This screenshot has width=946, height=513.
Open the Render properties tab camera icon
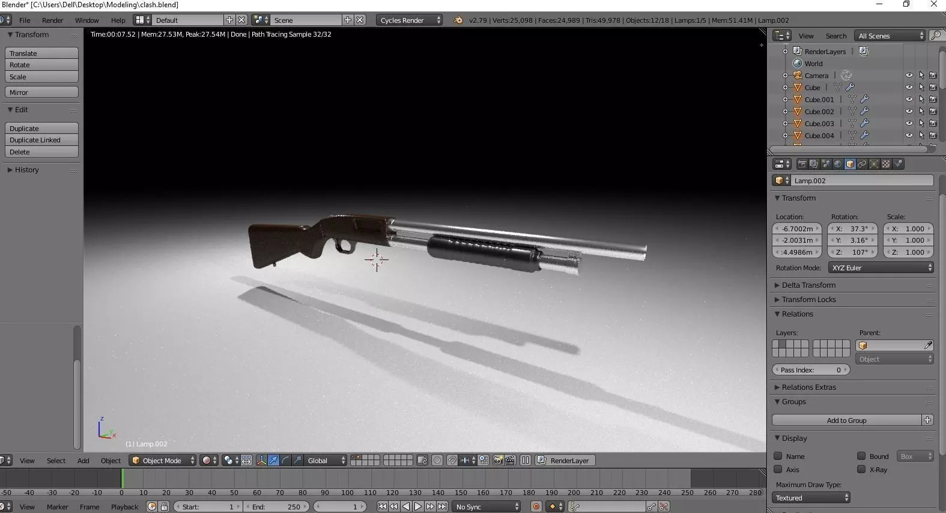(x=802, y=164)
